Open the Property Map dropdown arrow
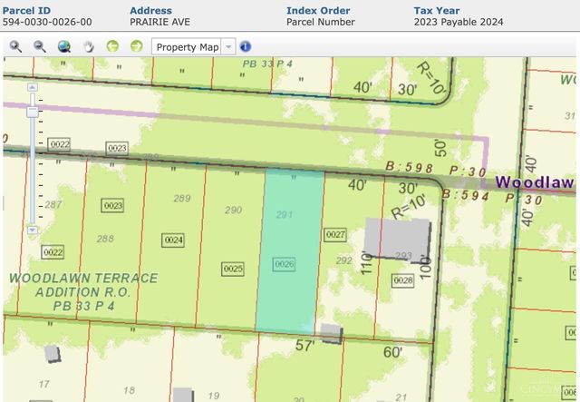Screen dimensions: 580x402 (x=228, y=46)
